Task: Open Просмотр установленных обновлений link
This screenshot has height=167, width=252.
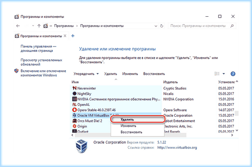Action: pyautogui.click(x=41, y=62)
